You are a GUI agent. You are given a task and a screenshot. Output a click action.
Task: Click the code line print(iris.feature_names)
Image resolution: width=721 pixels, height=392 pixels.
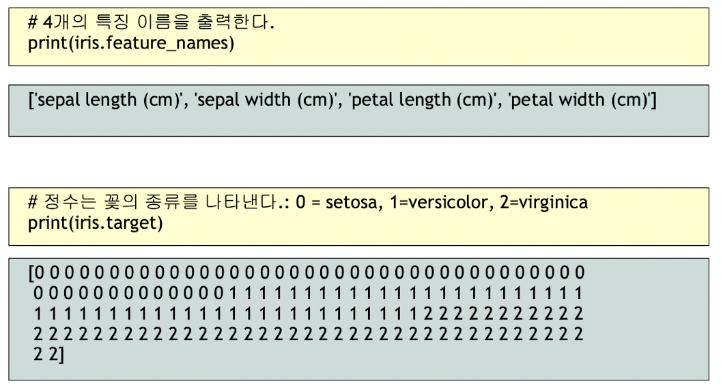[x=131, y=43]
